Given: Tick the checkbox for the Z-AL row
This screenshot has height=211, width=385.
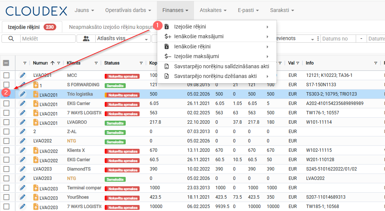Looking at the screenshot, I should click(6, 132).
